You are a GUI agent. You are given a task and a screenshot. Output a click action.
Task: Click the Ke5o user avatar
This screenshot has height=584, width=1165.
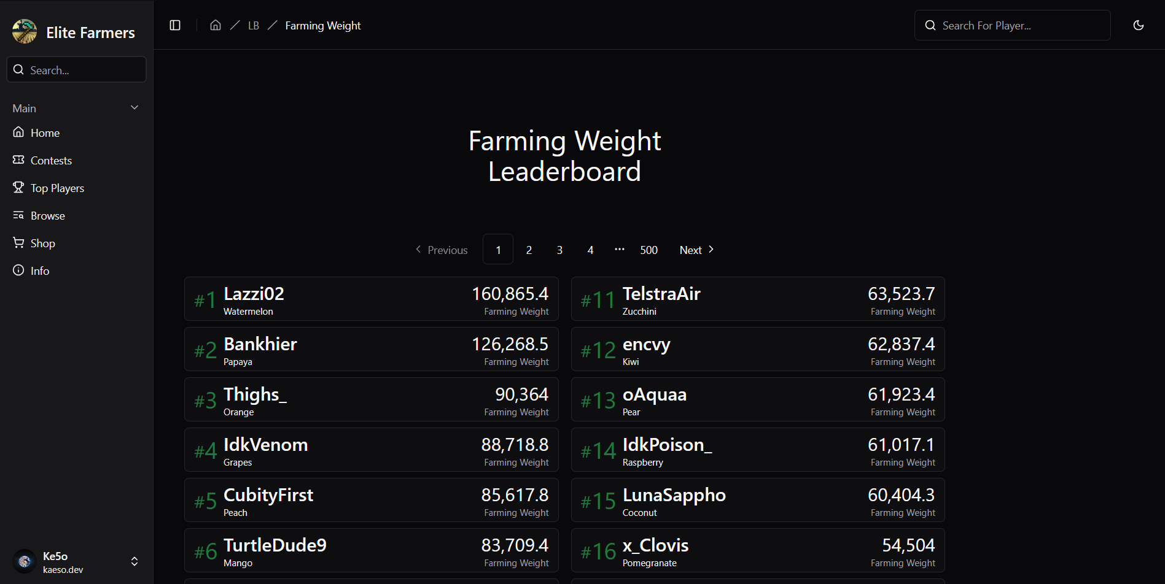coord(25,561)
